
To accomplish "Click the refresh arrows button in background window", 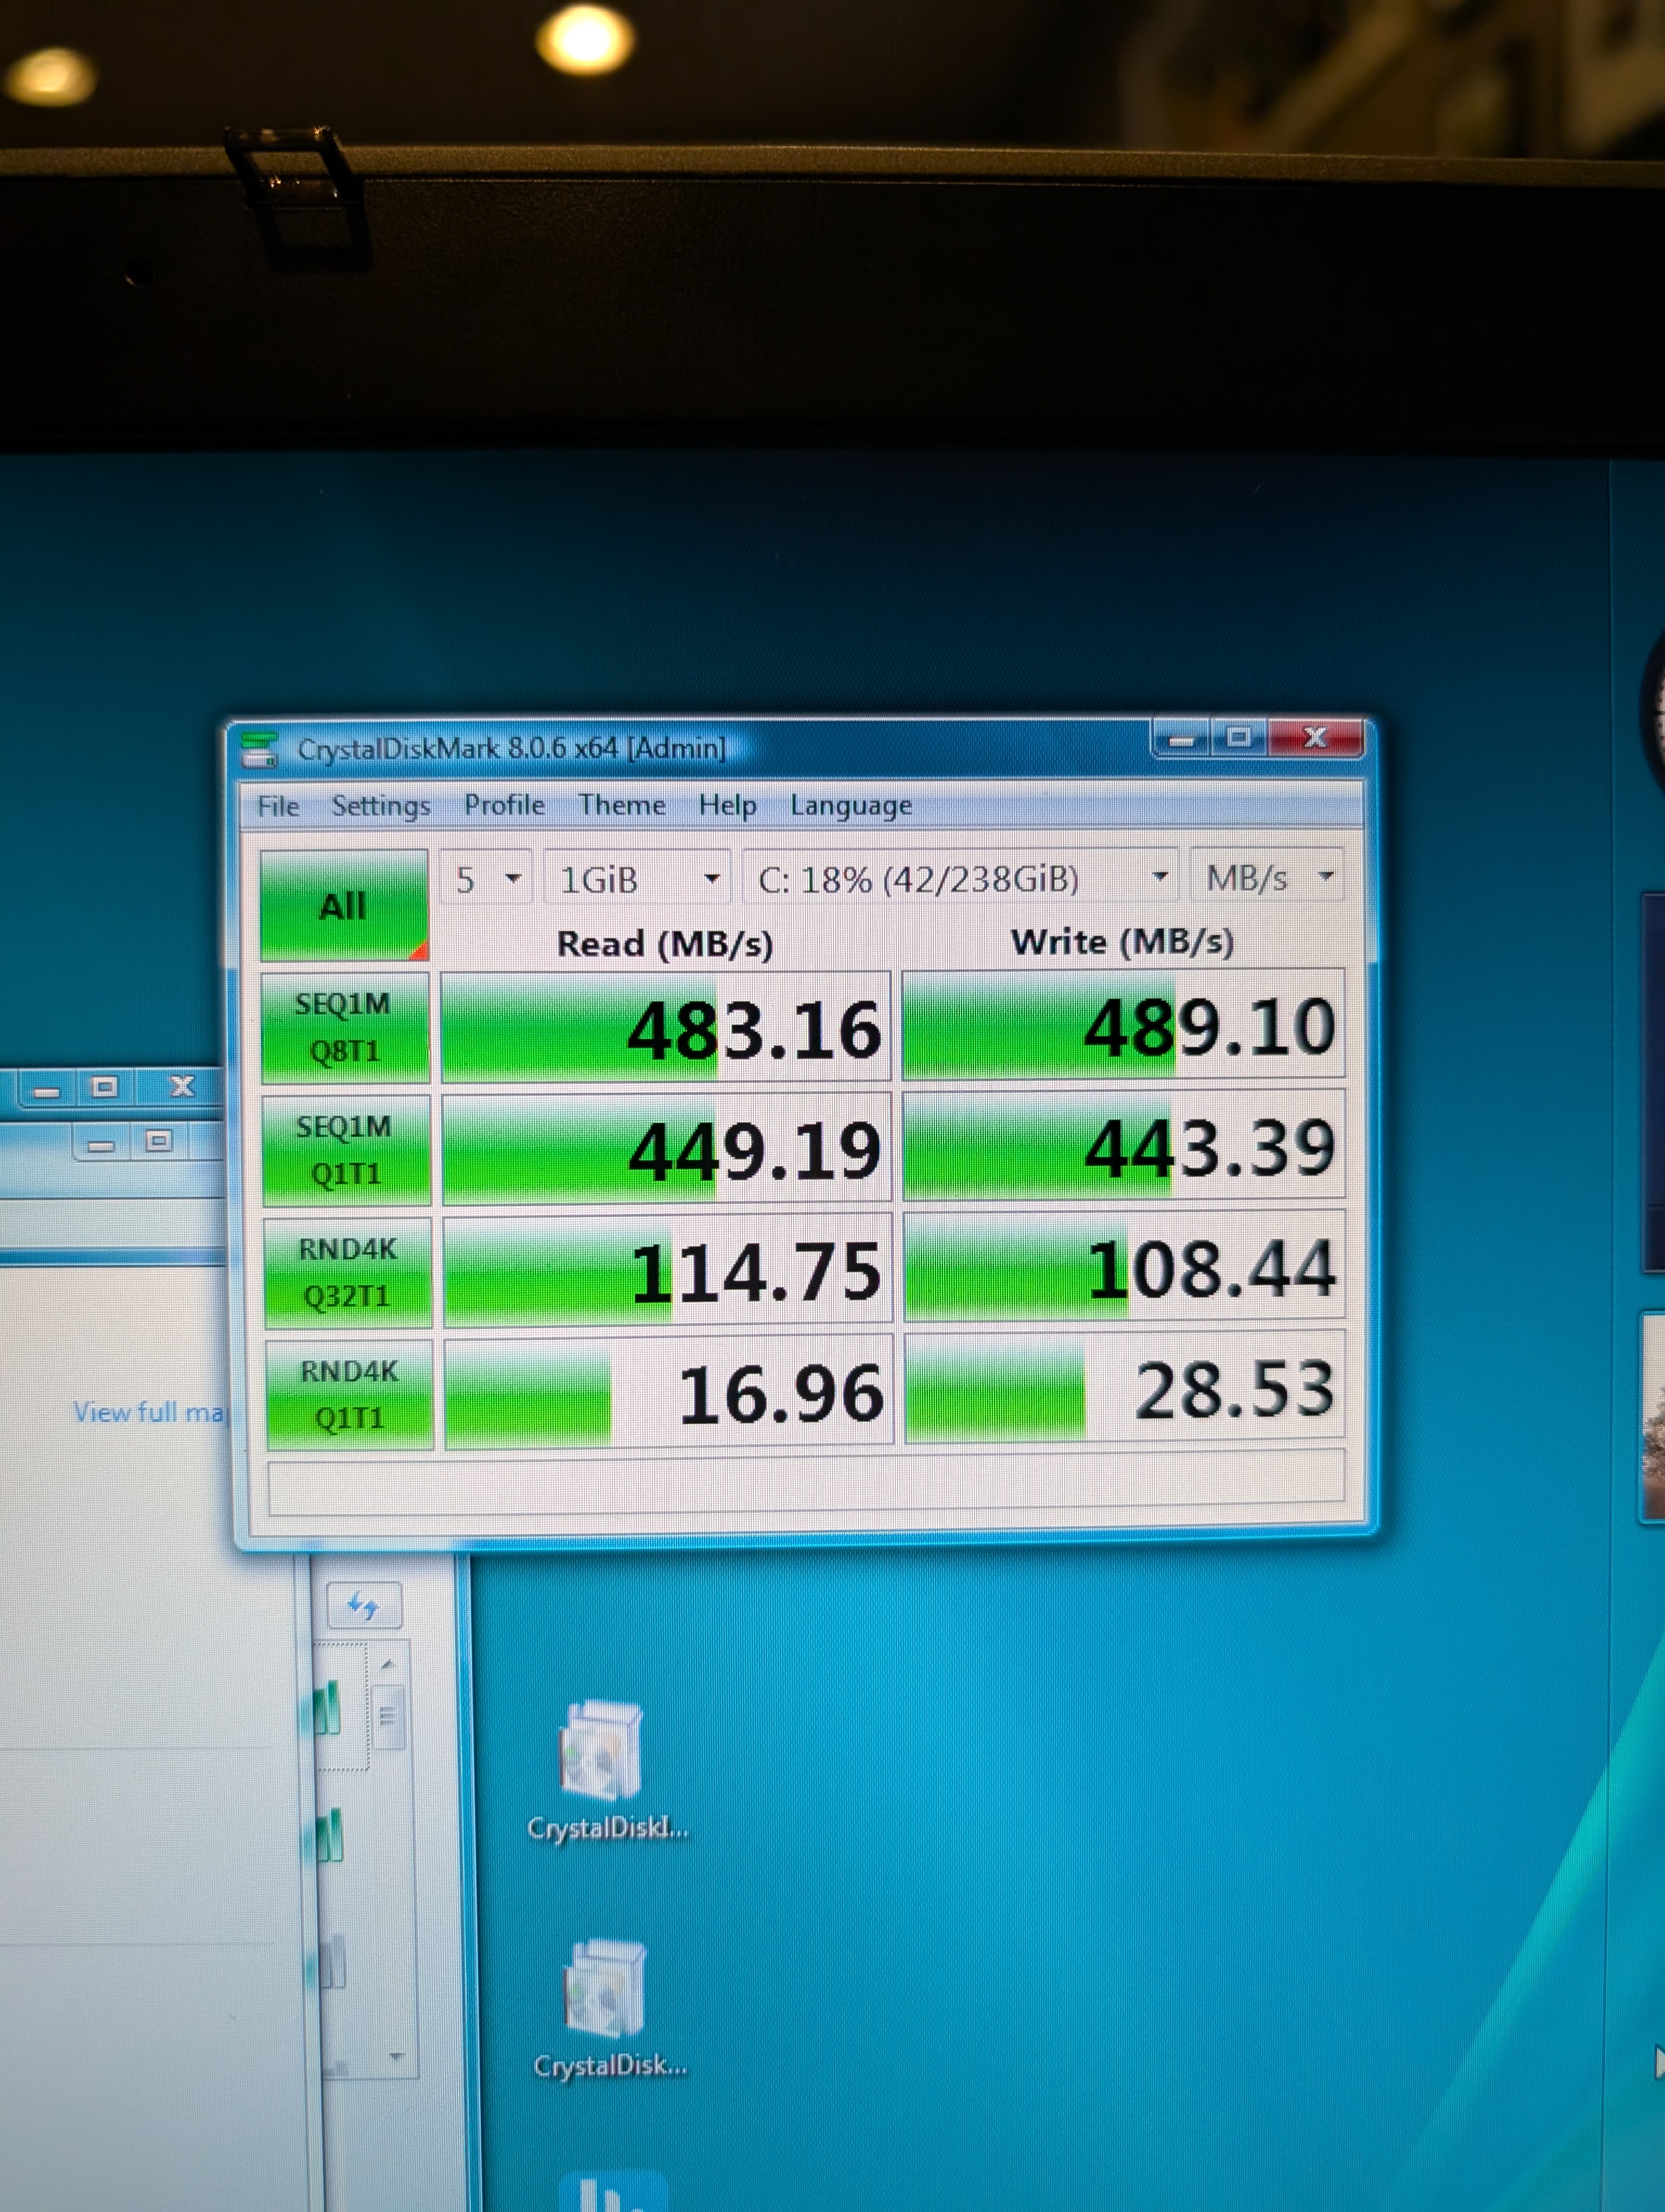I will coord(364,1606).
